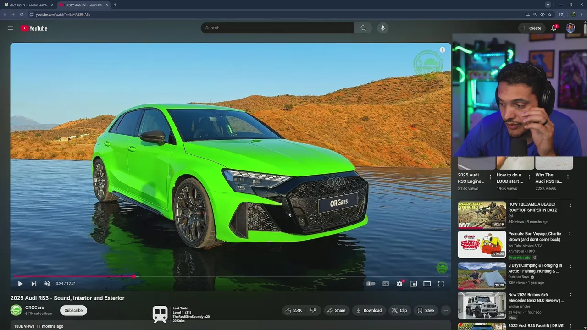Unmute the video volume icon
The image size is (587, 330).
tap(47, 284)
